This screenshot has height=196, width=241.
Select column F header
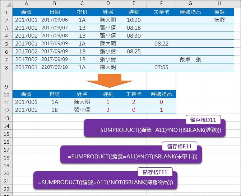[161, 4]
